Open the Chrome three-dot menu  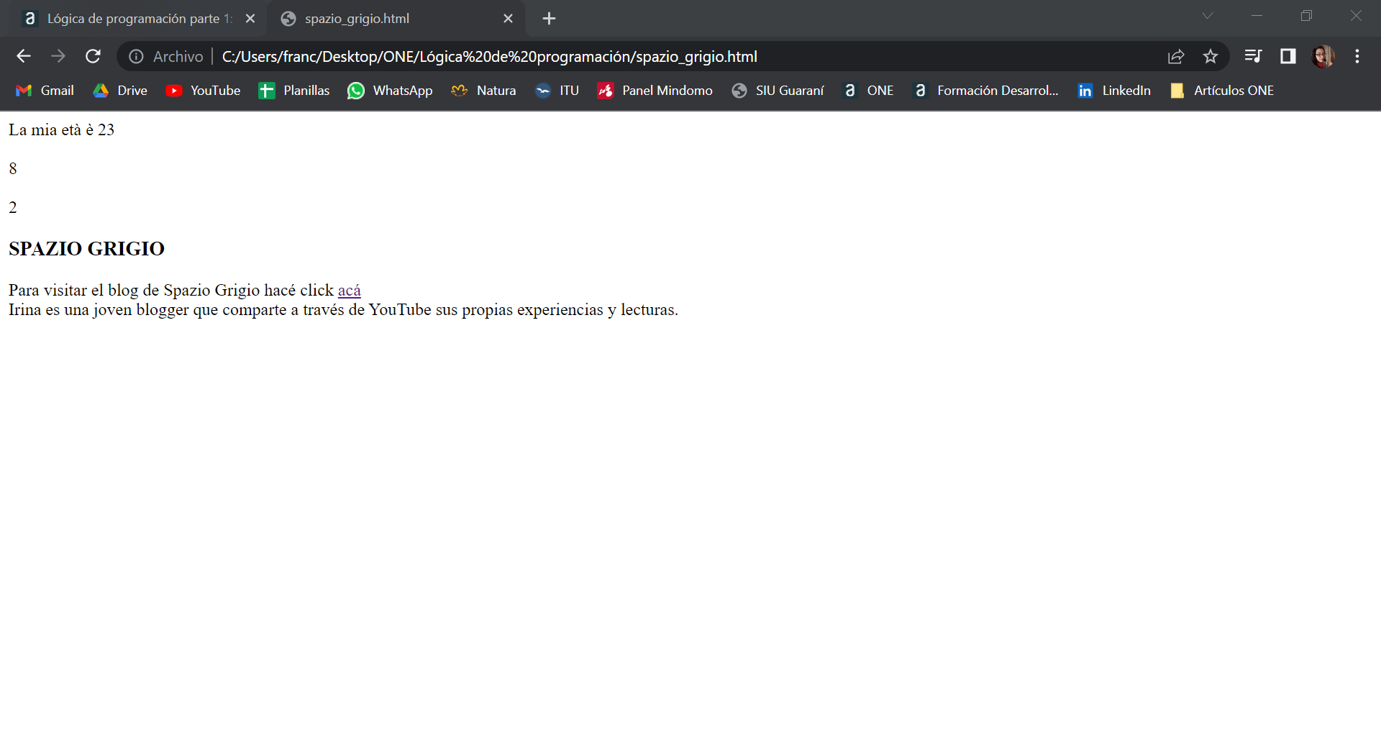pos(1357,56)
